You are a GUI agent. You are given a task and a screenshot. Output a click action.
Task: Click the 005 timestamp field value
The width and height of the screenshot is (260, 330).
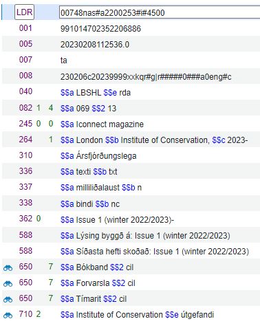coord(95,45)
